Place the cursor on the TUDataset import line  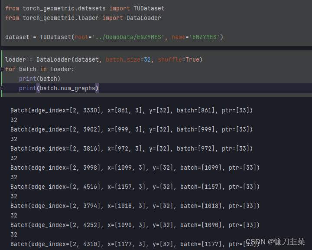85,9
